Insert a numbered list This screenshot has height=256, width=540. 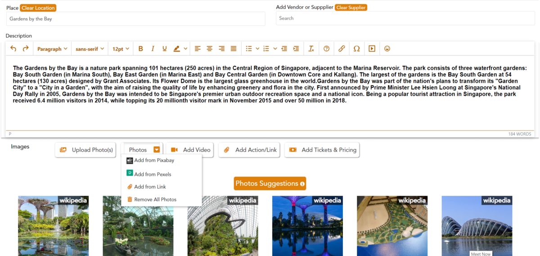(x=266, y=49)
